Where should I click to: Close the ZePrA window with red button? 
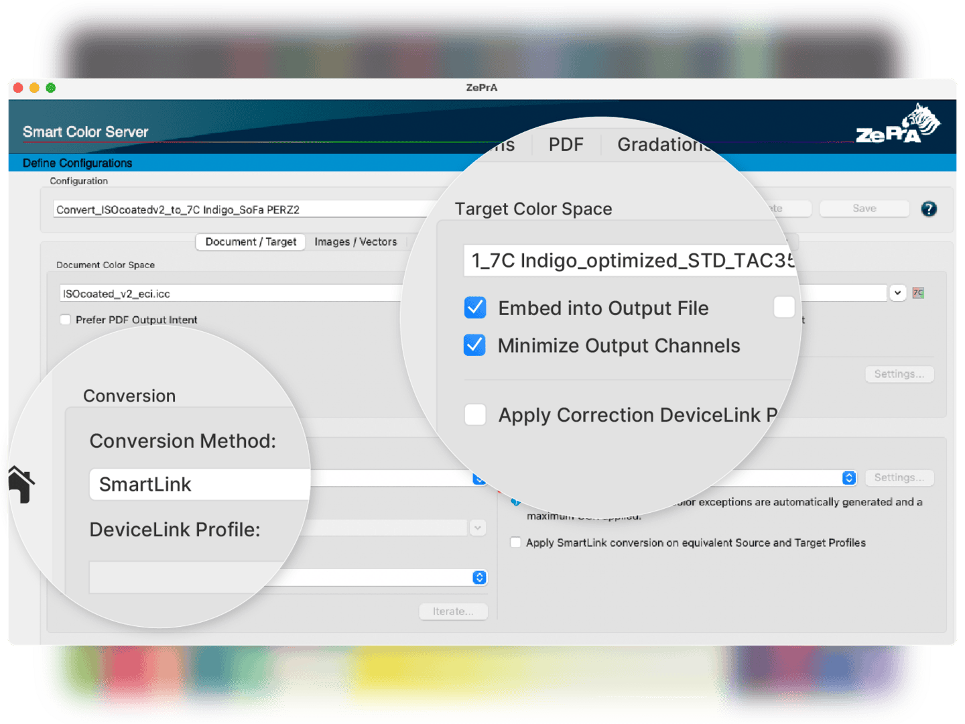[18, 88]
